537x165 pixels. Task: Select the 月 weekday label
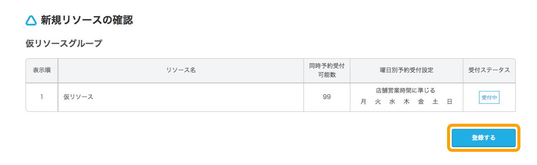(363, 102)
